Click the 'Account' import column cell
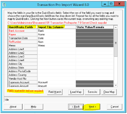This screenshot has width=127, height=114. 56,82
